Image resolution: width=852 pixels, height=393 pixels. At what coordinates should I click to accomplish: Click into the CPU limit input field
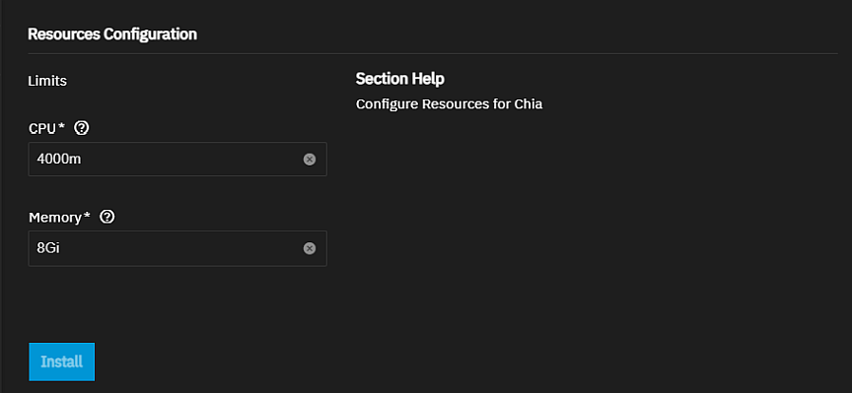tap(177, 159)
